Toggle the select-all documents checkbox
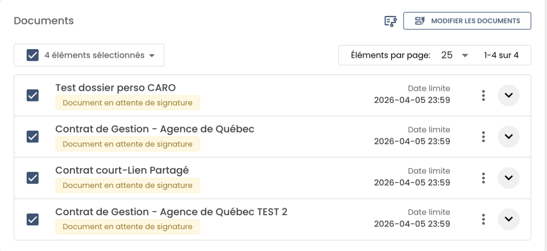 33,55
